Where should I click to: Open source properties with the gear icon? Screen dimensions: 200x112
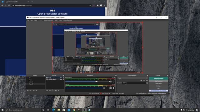coord(52,91)
